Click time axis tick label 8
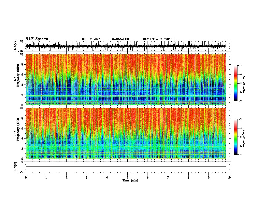Screen dimensions: 258x199 coord(188,178)
